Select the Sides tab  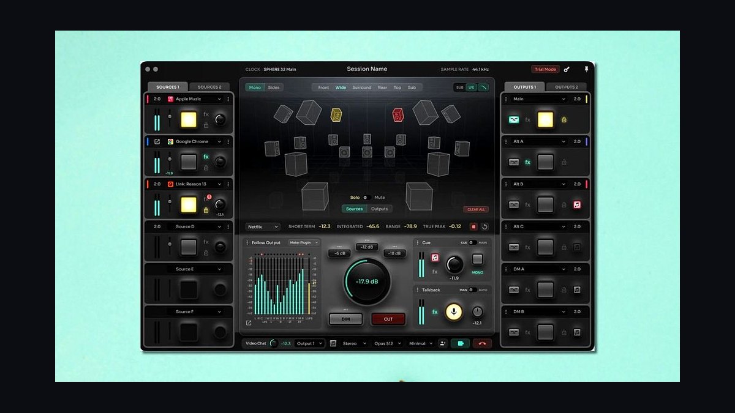tap(274, 87)
